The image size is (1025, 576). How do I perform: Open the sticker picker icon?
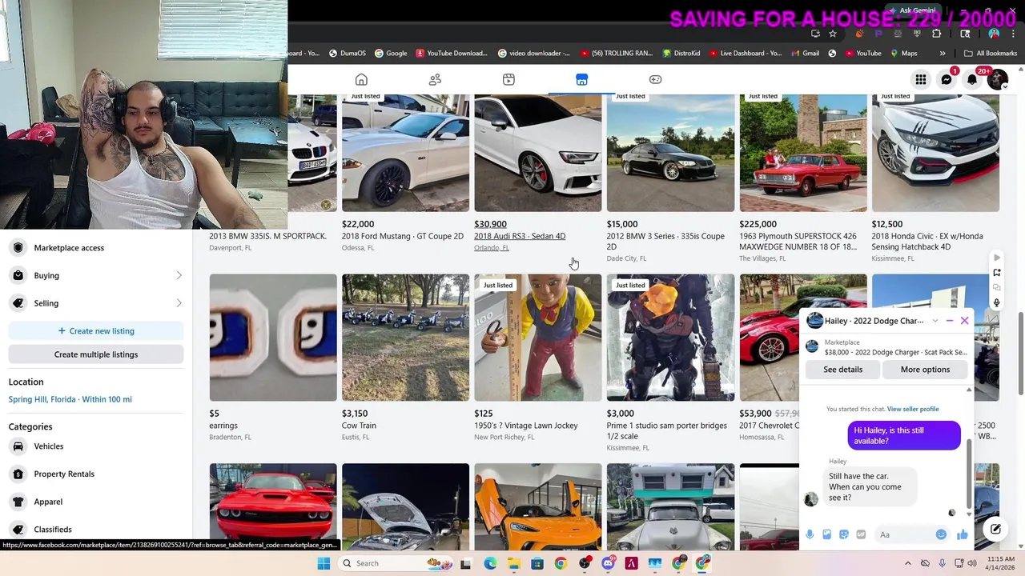click(844, 534)
